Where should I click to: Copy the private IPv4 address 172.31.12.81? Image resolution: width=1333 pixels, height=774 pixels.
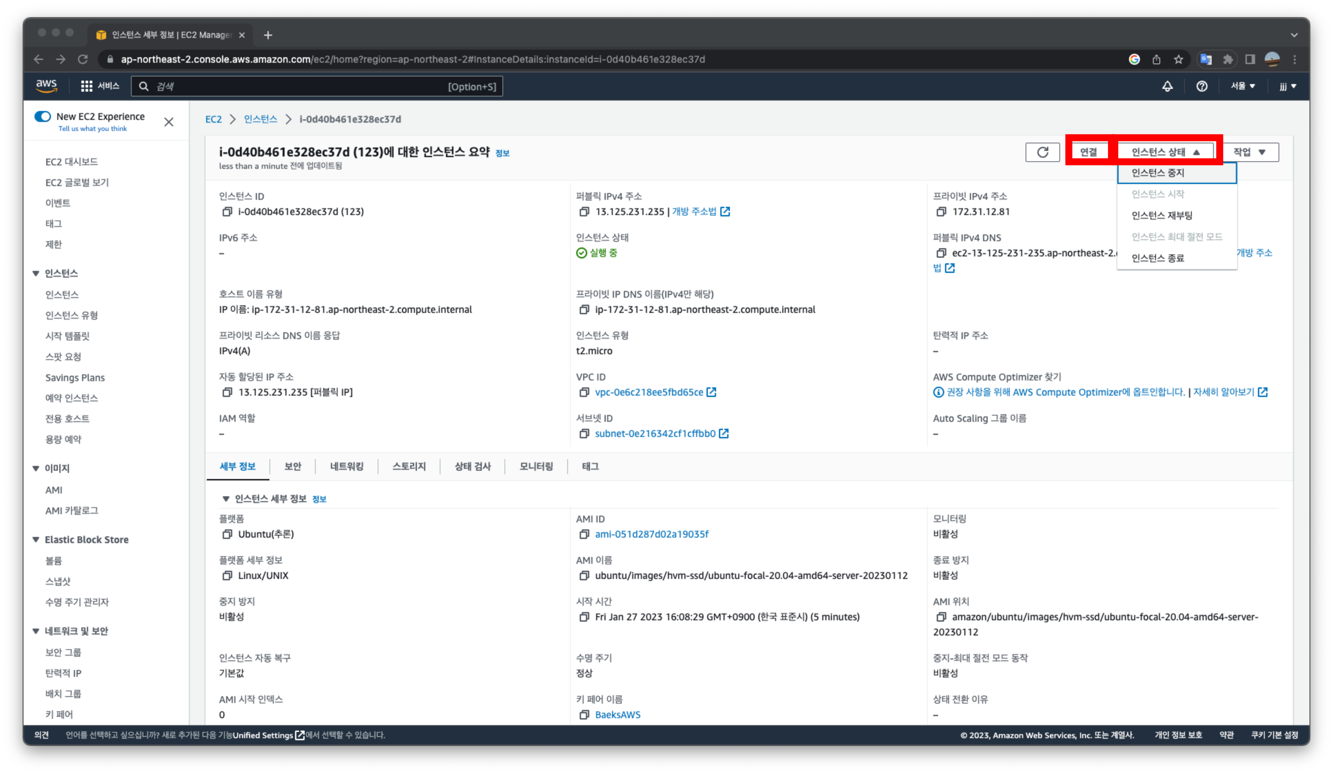point(941,212)
